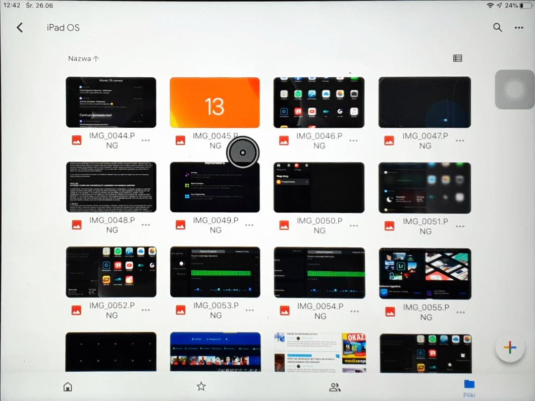The image size is (535, 401).
Task: Click the image file icon beside IMG_0047.PNG
Action: click(389, 140)
